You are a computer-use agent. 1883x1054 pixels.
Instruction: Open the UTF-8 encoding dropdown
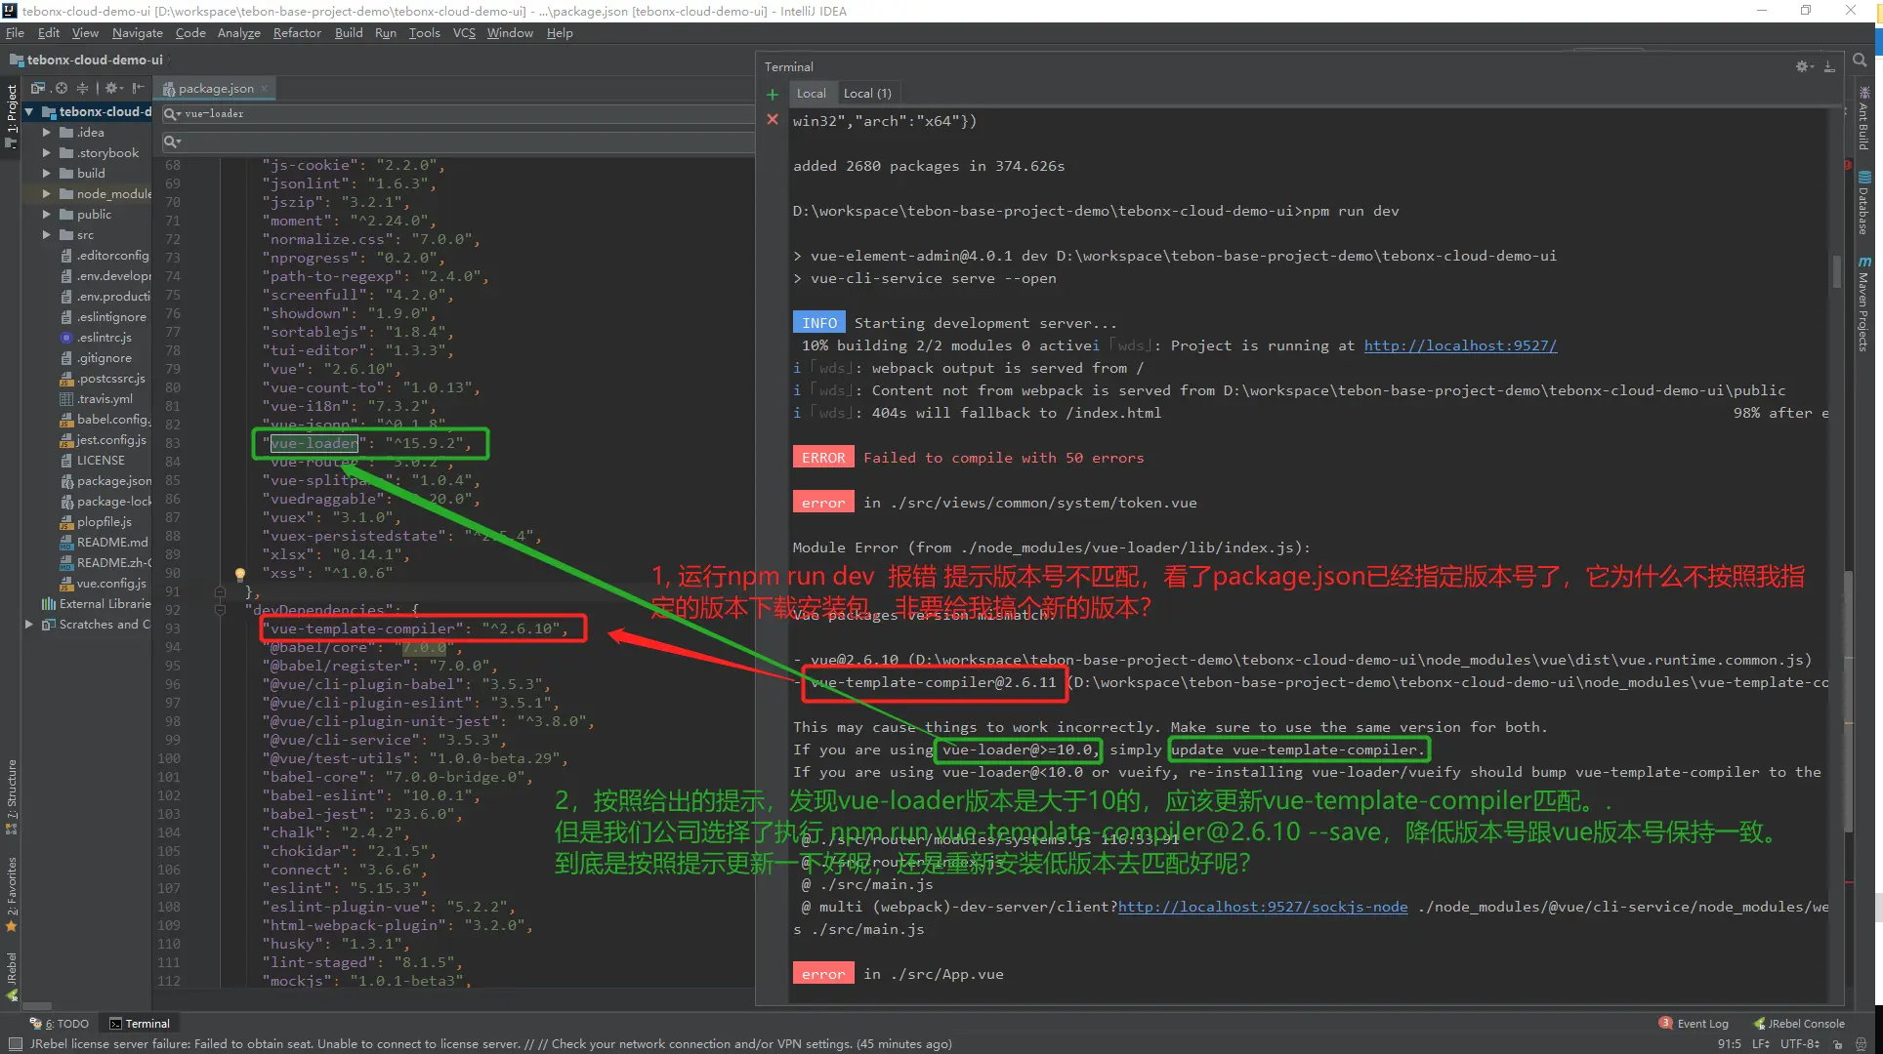click(1799, 1044)
